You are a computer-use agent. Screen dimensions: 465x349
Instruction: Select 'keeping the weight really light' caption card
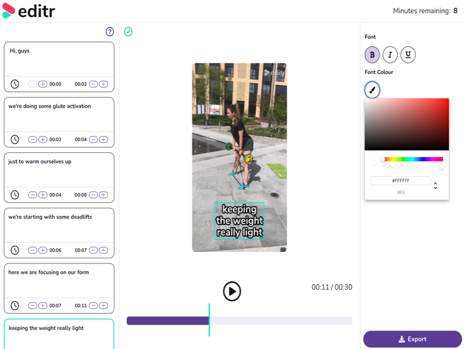point(59,334)
